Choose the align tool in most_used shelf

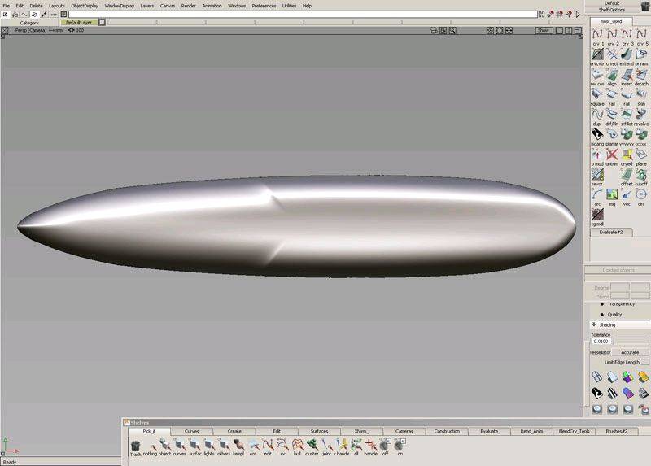612,73
